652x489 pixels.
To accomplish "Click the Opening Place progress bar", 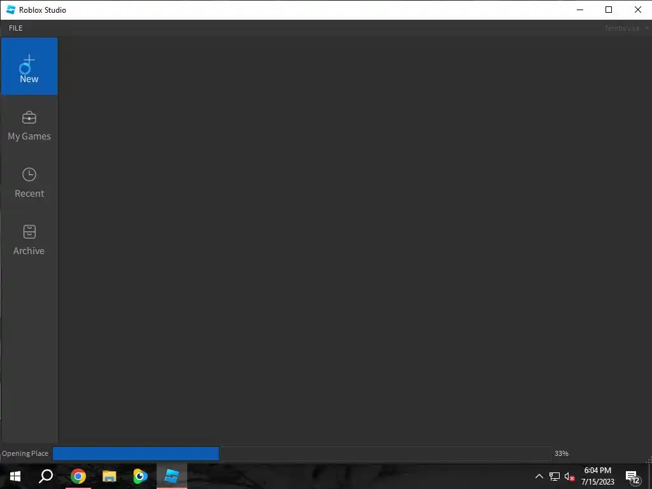I will (x=302, y=453).
